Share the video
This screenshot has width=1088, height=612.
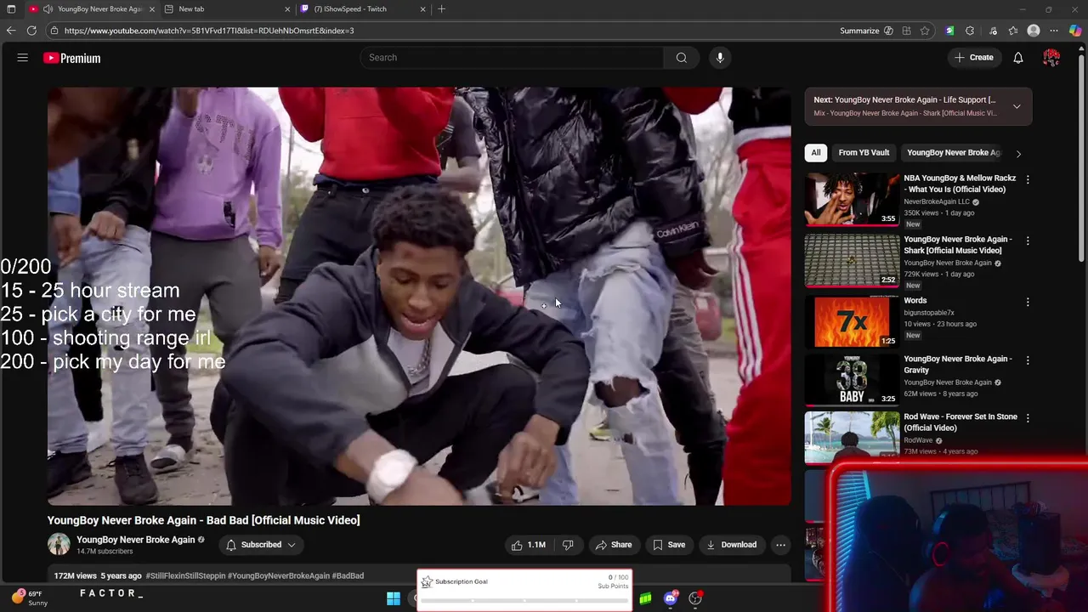[614, 545]
